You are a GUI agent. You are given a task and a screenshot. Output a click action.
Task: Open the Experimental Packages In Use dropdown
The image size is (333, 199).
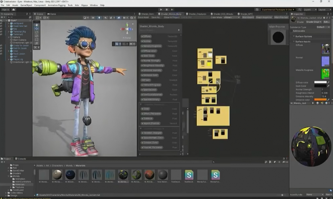[x=278, y=10]
